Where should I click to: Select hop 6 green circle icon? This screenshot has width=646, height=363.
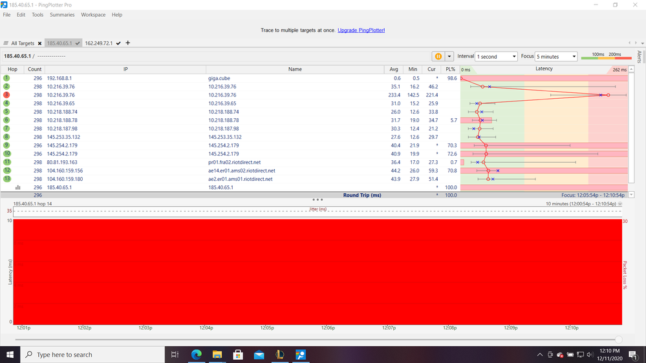[x=6, y=119]
